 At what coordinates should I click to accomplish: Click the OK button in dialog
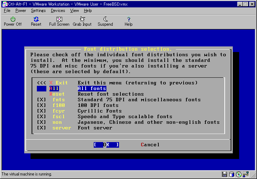click(x=106, y=145)
